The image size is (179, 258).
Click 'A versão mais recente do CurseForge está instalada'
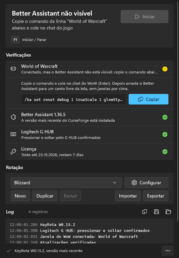[x=68, y=120]
